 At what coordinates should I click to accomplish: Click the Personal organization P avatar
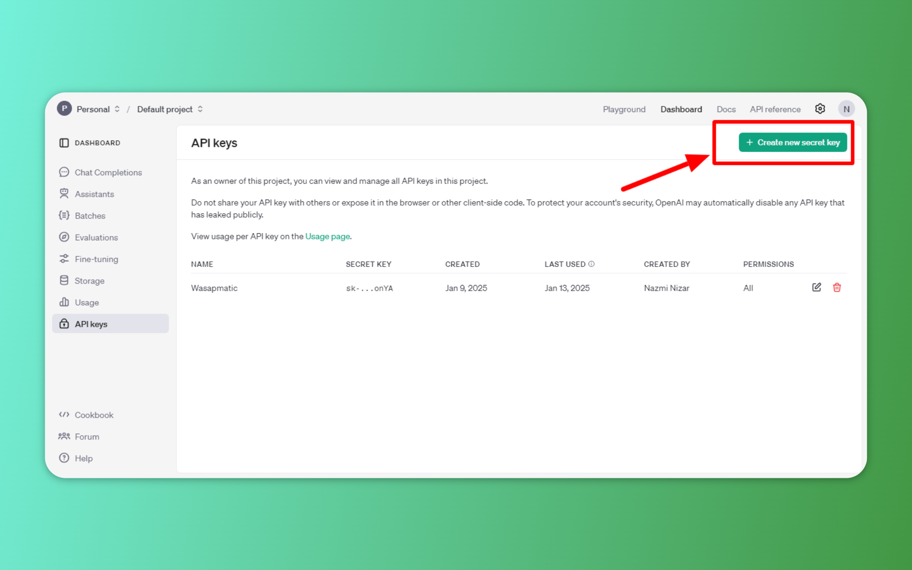pyautogui.click(x=64, y=109)
